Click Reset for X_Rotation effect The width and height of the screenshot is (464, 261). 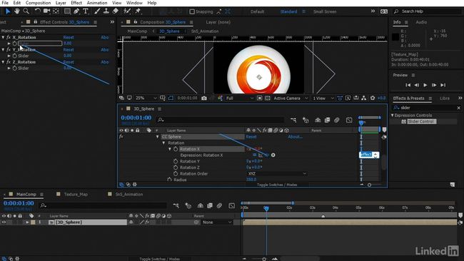(x=69, y=38)
